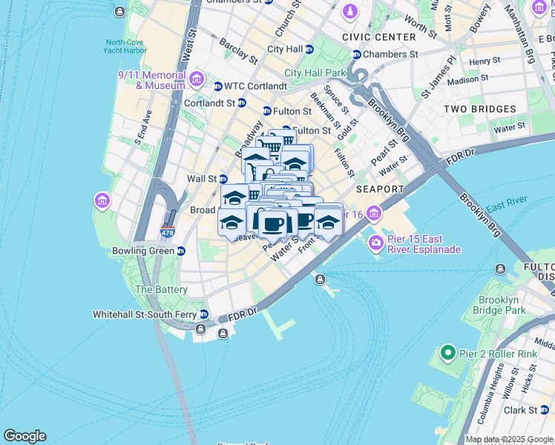
Task: Click the Whitehall St-South Ferry station icon
Action: click(204, 314)
